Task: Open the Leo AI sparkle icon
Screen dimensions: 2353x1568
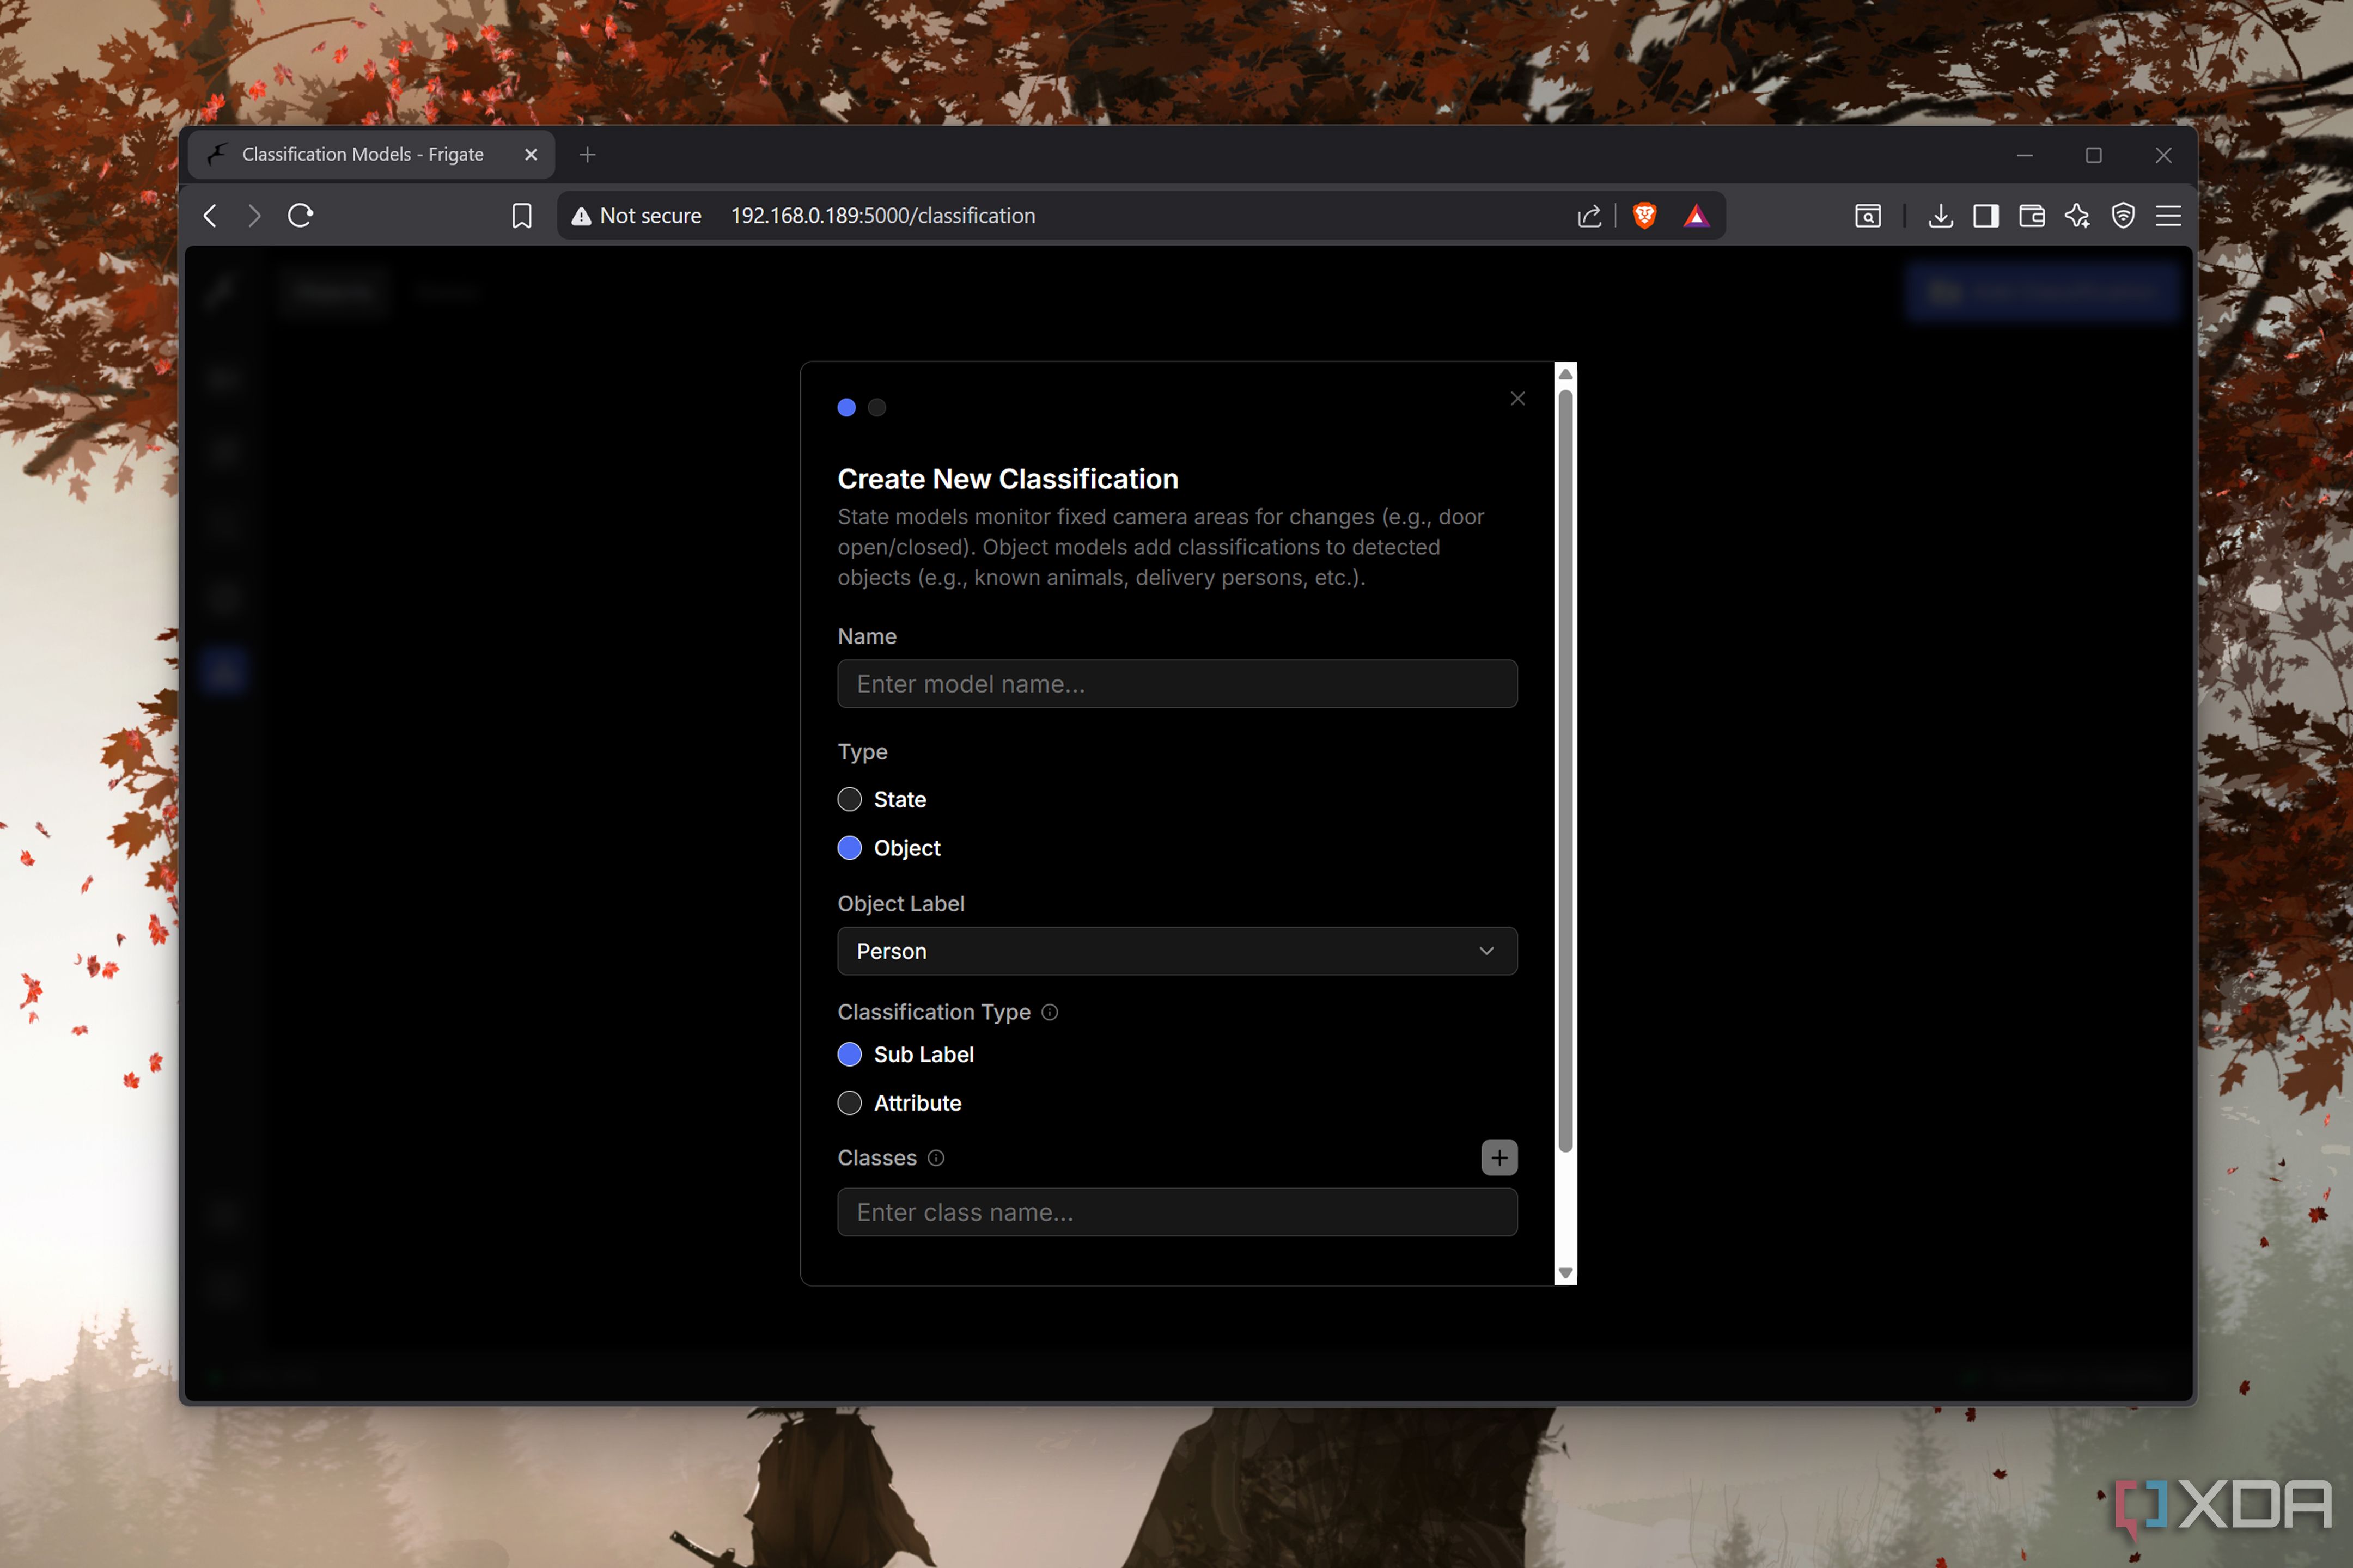Action: (2077, 216)
